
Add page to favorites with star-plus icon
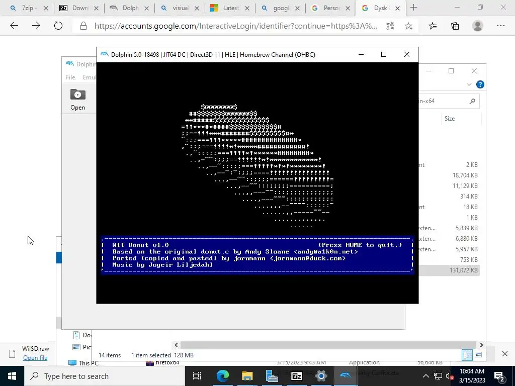408,26
